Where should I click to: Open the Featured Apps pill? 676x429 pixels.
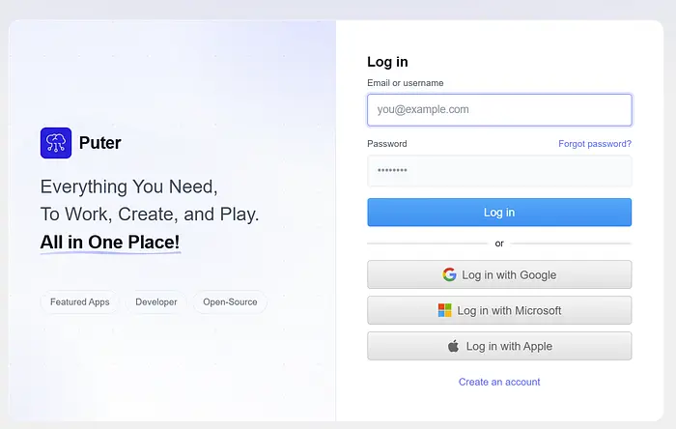(x=80, y=301)
